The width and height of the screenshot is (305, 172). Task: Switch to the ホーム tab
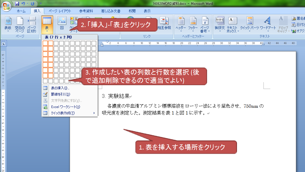click(x=21, y=11)
